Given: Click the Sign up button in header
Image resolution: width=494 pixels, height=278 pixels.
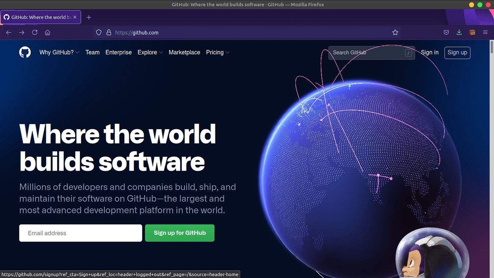Looking at the screenshot, I should [457, 52].
